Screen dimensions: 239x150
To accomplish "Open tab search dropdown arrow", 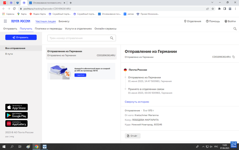I will coord(212,2).
